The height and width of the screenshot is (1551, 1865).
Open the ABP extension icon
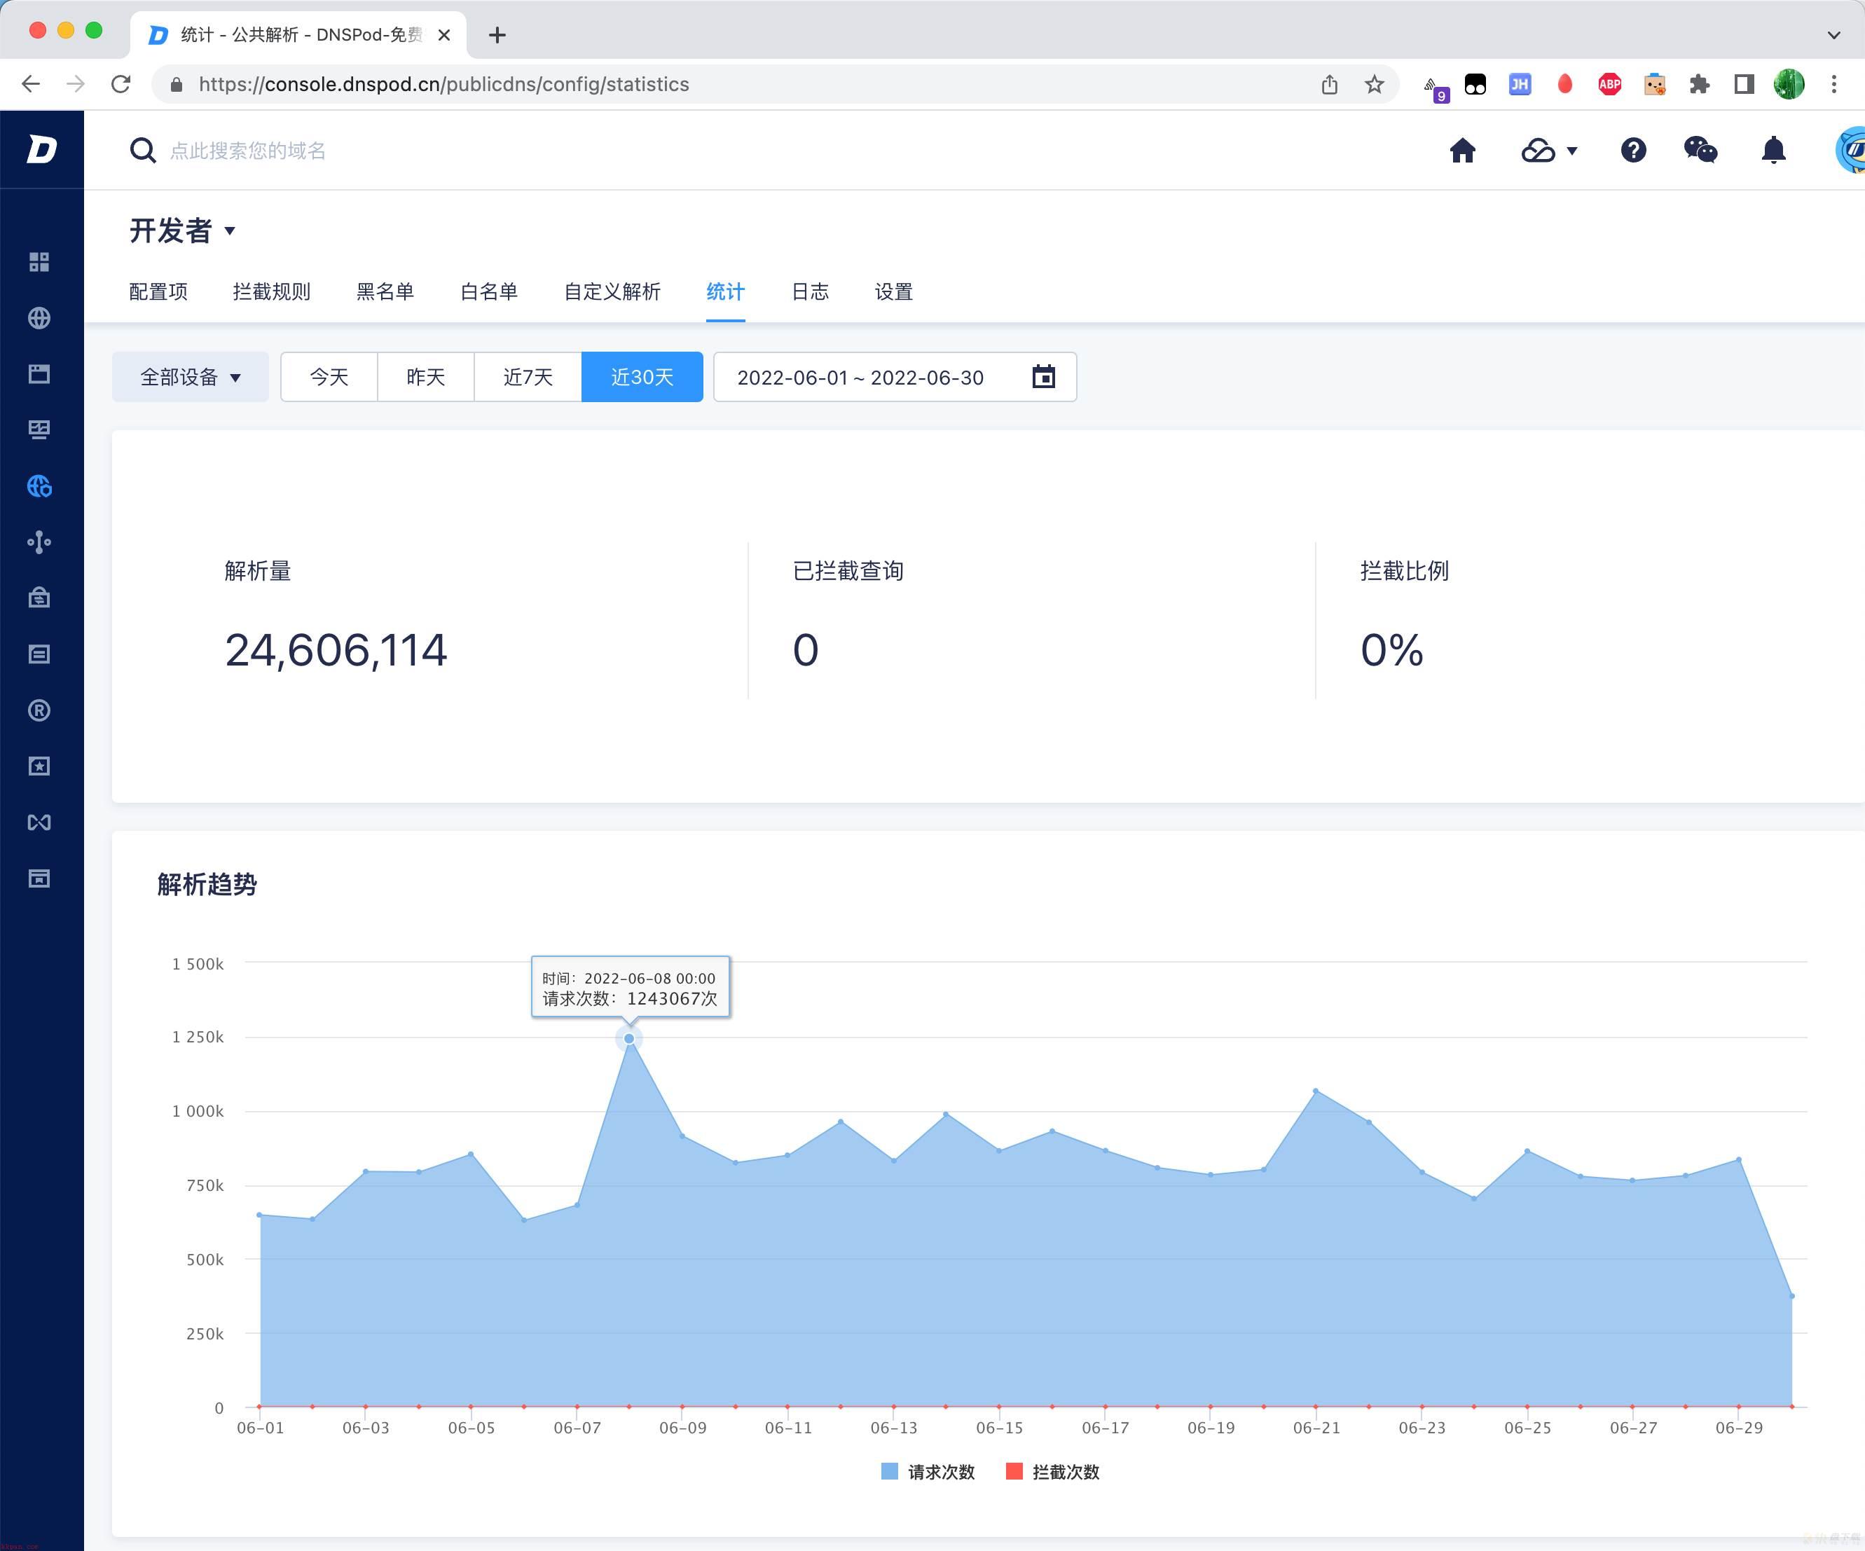[x=1610, y=84]
